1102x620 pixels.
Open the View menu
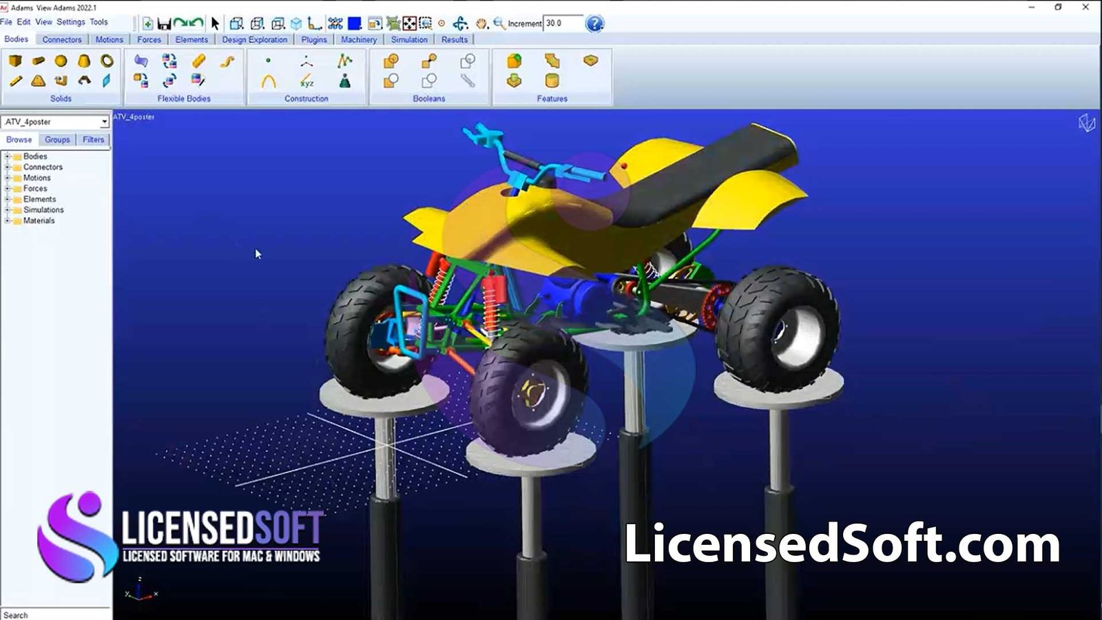[x=43, y=22]
